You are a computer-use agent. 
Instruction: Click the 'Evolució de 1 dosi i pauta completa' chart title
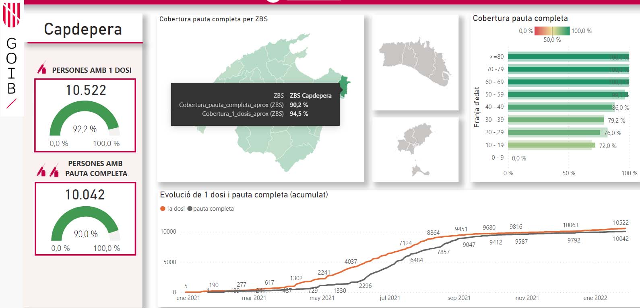coord(244,195)
